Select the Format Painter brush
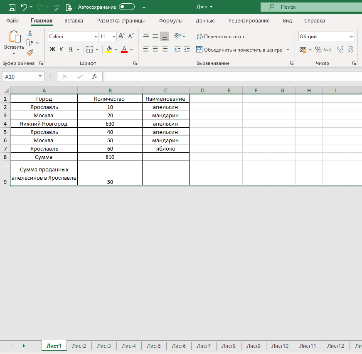 click(x=30, y=53)
